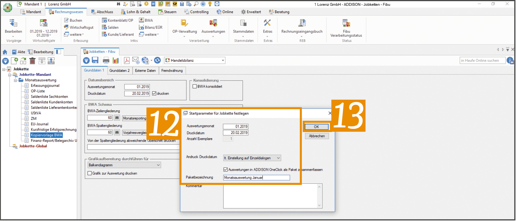
Task: Click binoculars icon beside BWA-Zeilengliederung field
Action: (117, 118)
